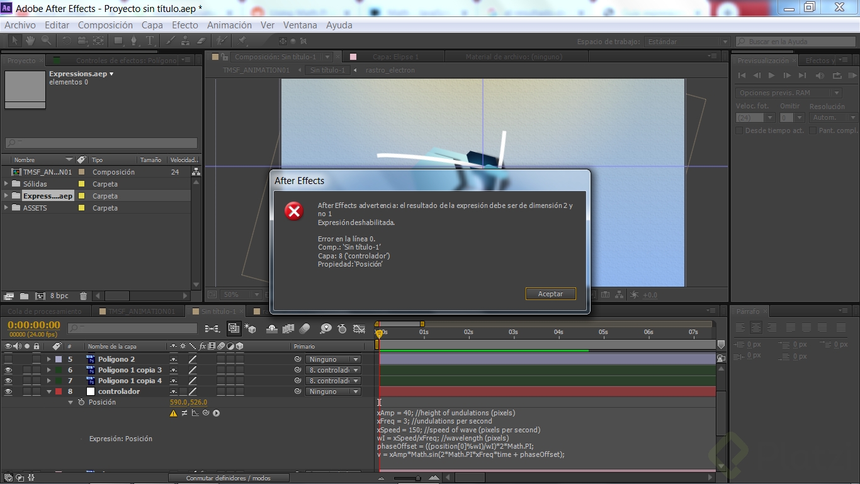Viewport: 860px width, 484px height.
Task: Show the expression post-graph icon
Action: coord(195,413)
